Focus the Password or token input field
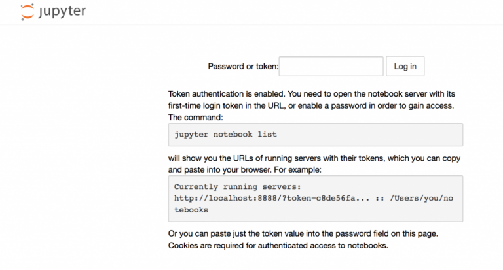This screenshot has height=270, width=503. (x=331, y=66)
